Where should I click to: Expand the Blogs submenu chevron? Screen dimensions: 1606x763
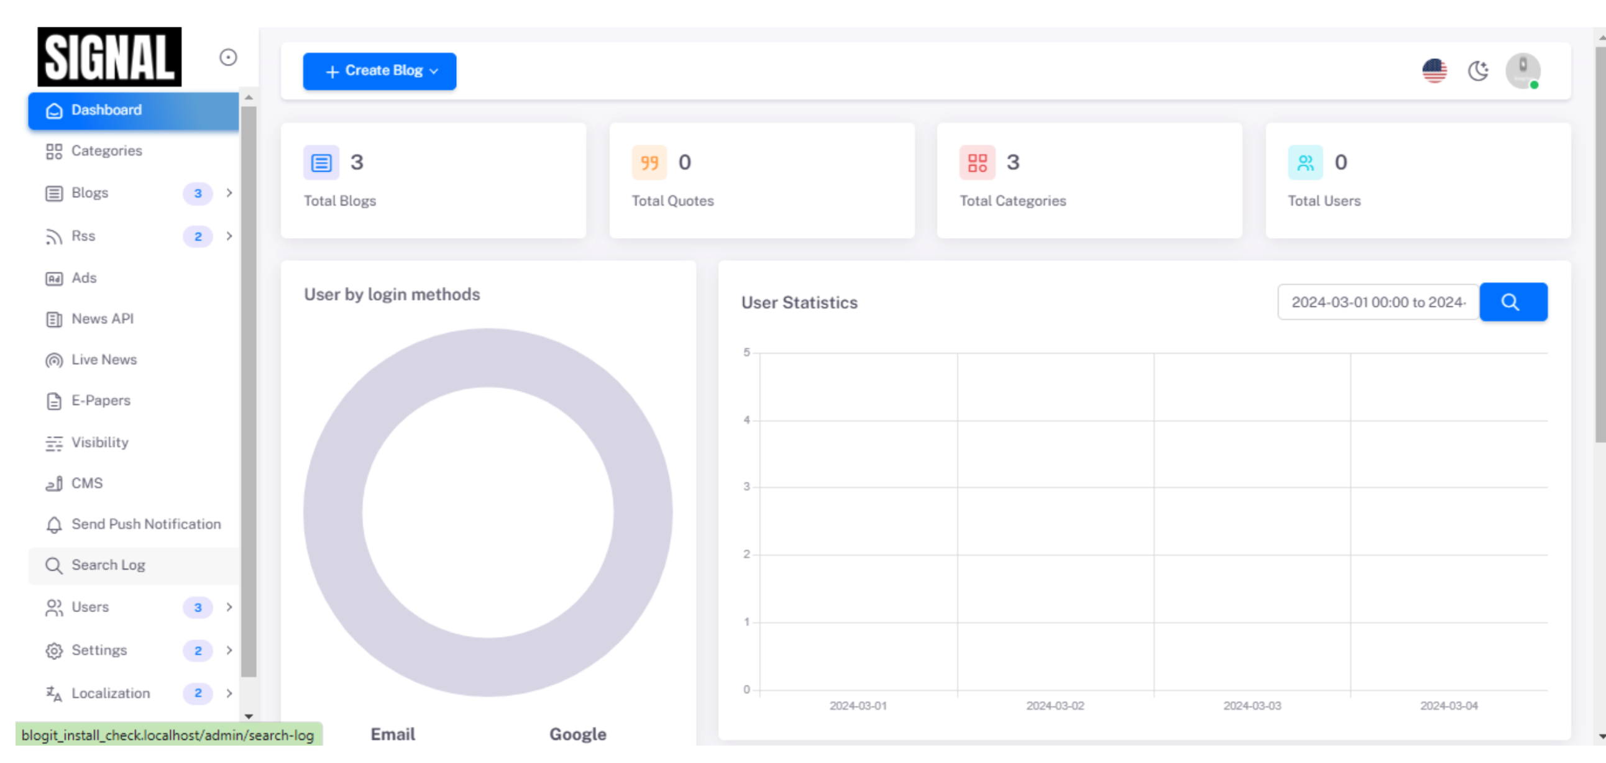pos(229,193)
